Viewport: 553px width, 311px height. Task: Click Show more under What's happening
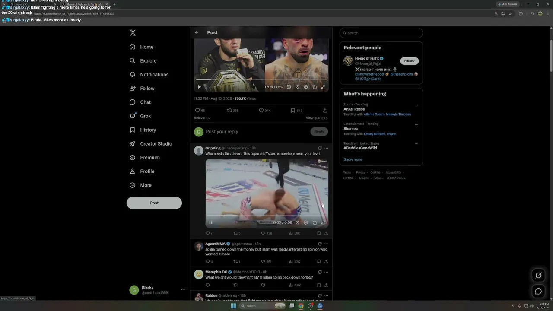(x=353, y=159)
